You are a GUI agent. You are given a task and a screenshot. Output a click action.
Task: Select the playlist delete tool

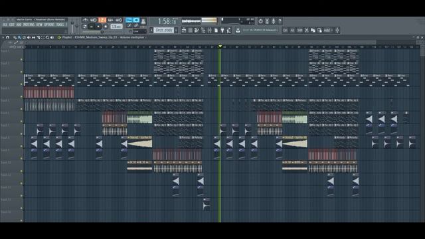(x=24, y=37)
